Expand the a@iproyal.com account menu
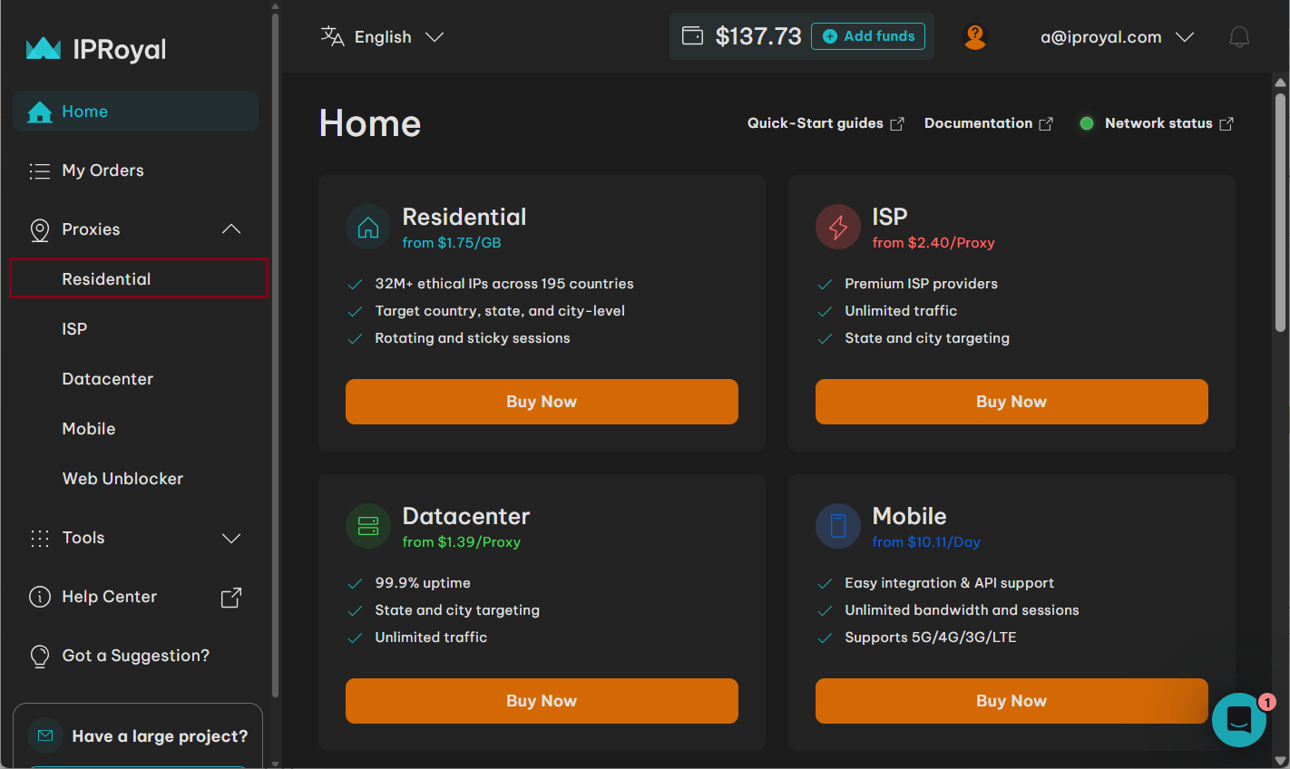This screenshot has width=1290, height=769. [x=1116, y=37]
